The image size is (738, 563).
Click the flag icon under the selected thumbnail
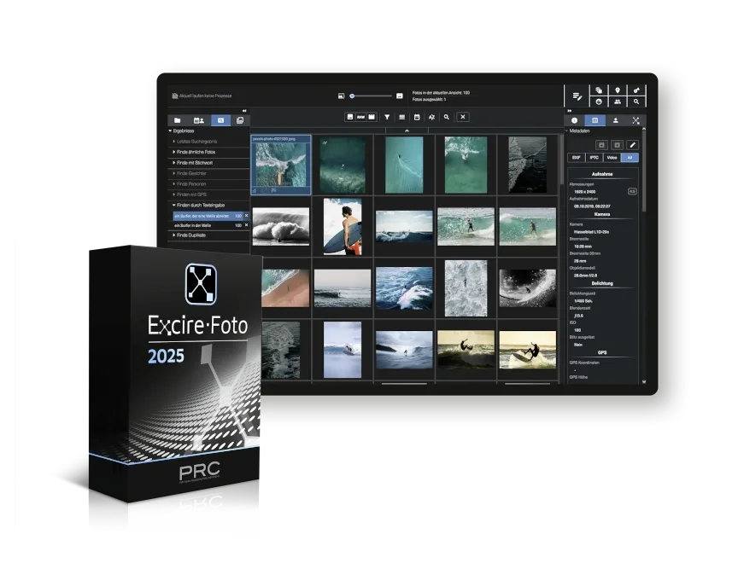273,191
